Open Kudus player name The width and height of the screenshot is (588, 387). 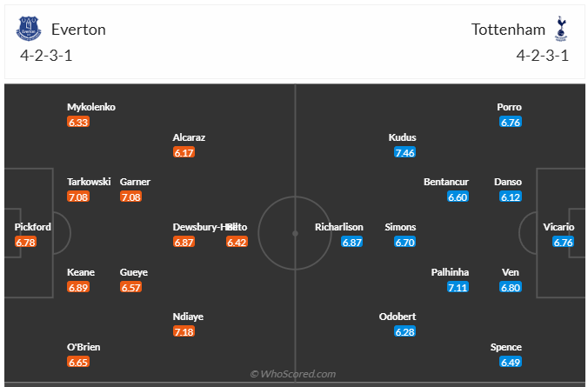click(x=404, y=137)
